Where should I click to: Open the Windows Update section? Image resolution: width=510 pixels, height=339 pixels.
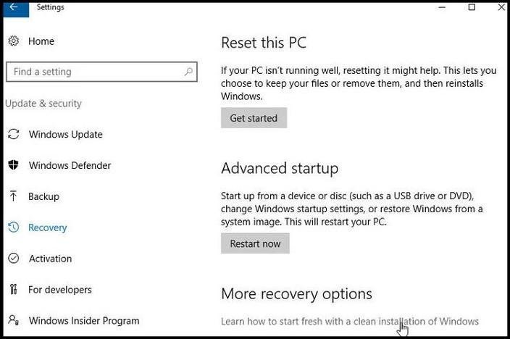[65, 134]
